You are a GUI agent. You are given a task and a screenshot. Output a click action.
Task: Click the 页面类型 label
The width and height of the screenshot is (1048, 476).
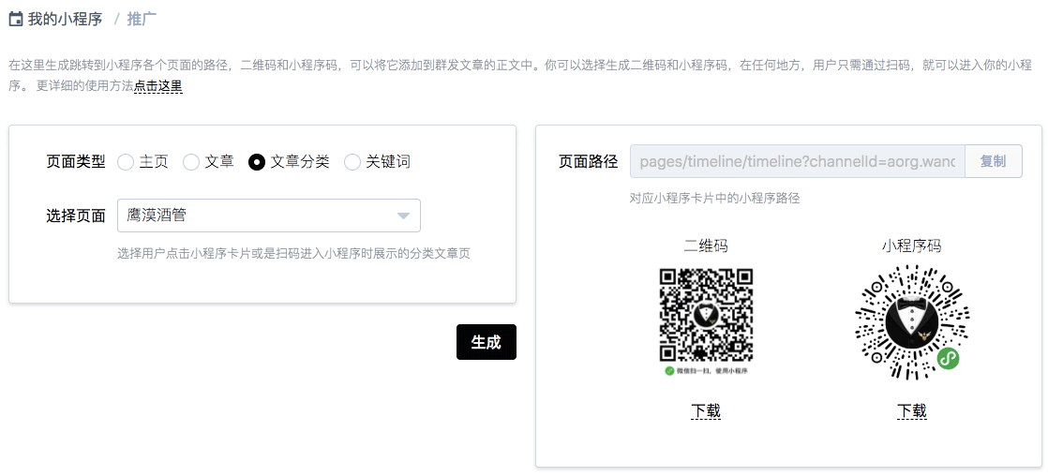[76, 162]
